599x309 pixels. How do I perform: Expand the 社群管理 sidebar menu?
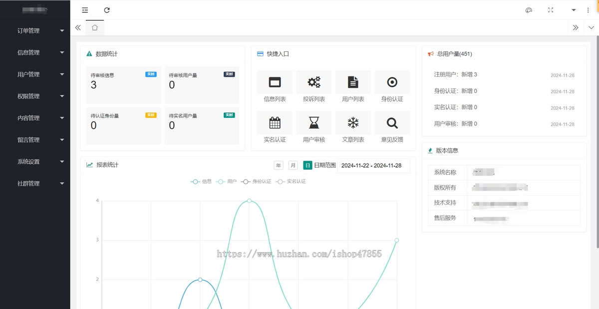pos(35,184)
